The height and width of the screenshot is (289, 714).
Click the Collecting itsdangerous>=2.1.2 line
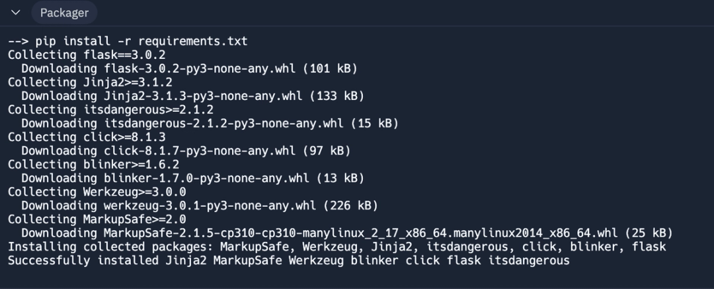coord(110,109)
